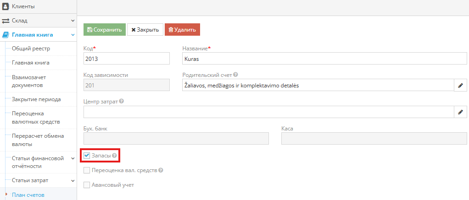Click help icon next to Запасы
469x200 pixels.
pos(114,156)
